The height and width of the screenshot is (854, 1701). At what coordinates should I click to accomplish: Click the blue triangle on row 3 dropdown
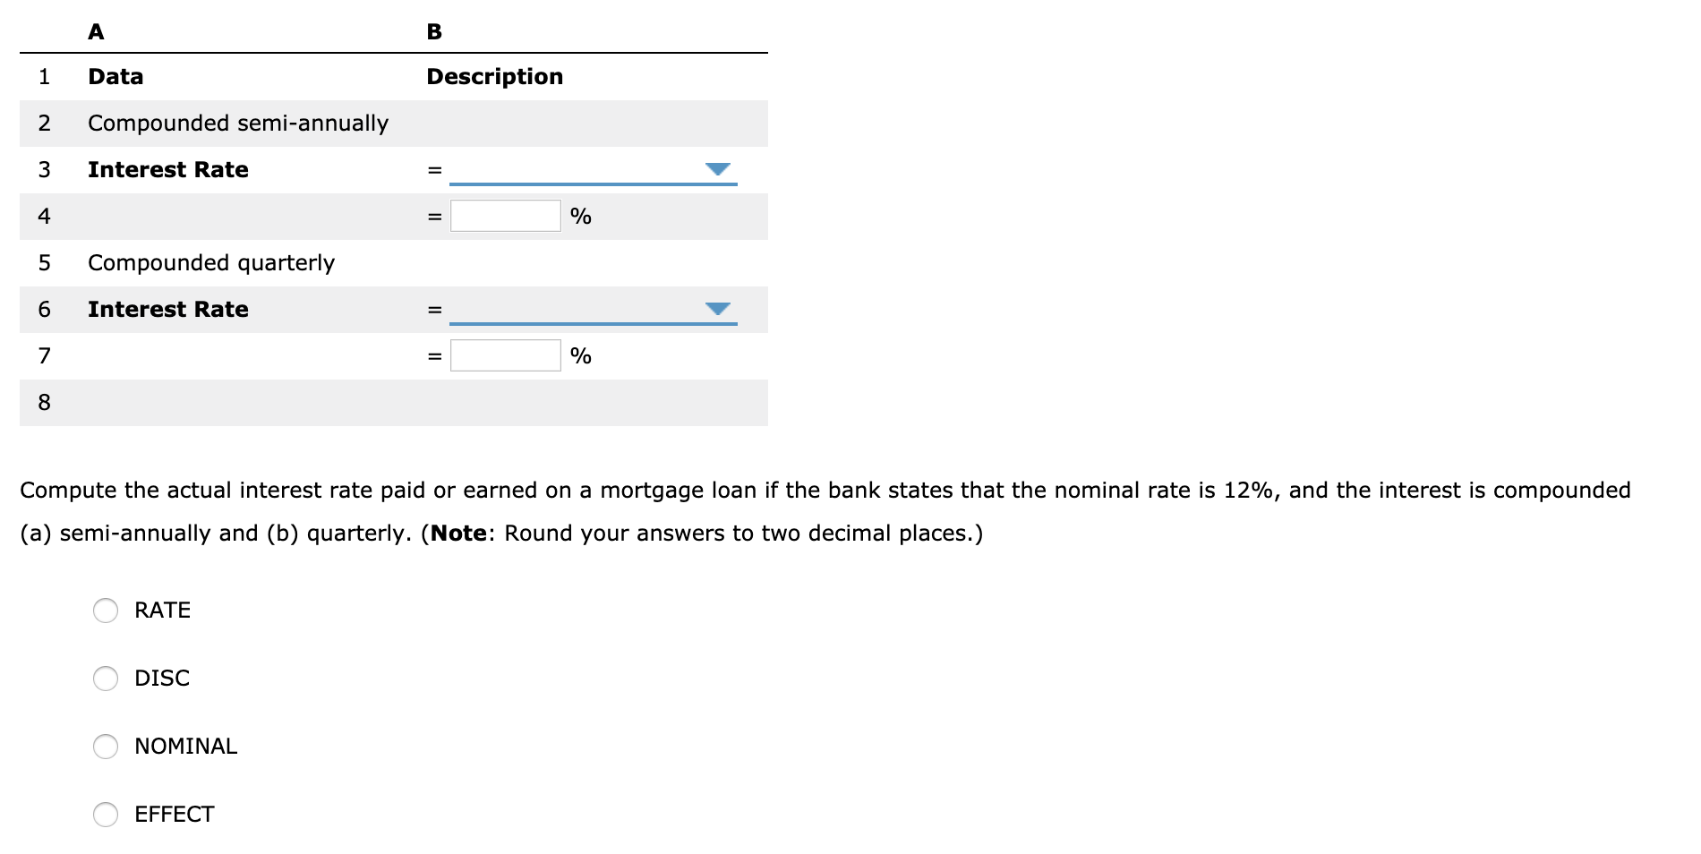pos(718,170)
